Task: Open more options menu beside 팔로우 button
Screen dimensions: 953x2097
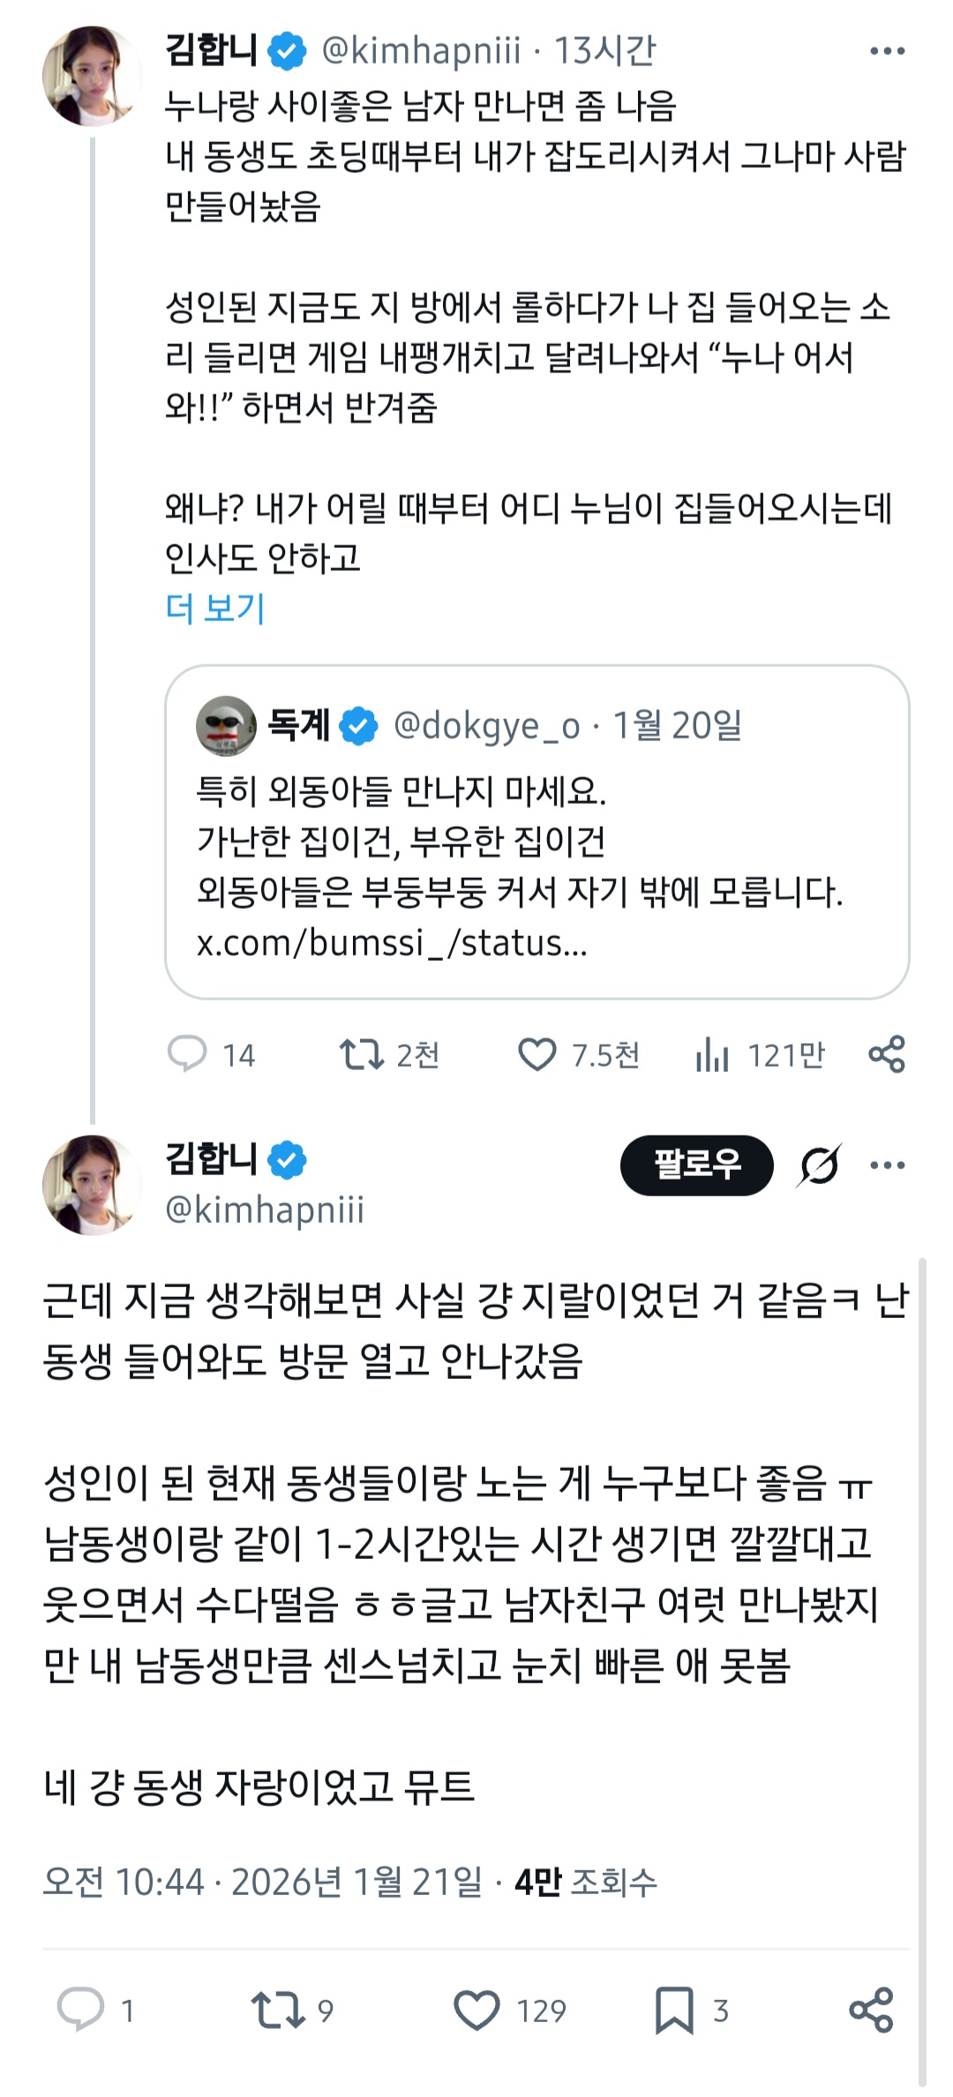Action: tap(887, 1165)
